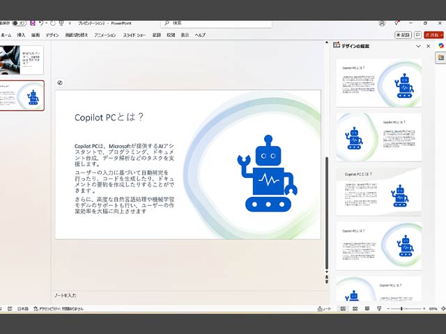The height and width of the screenshot is (334, 446).
Task: Open the デザイン ribbon tab
Action: tap(52, 35)
